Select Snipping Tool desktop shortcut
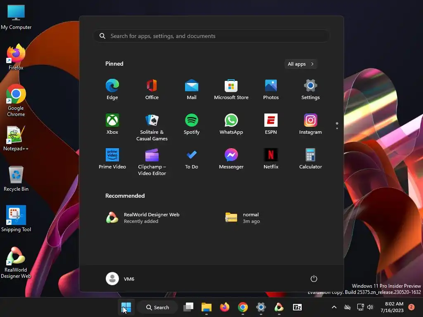 [16, 219]
